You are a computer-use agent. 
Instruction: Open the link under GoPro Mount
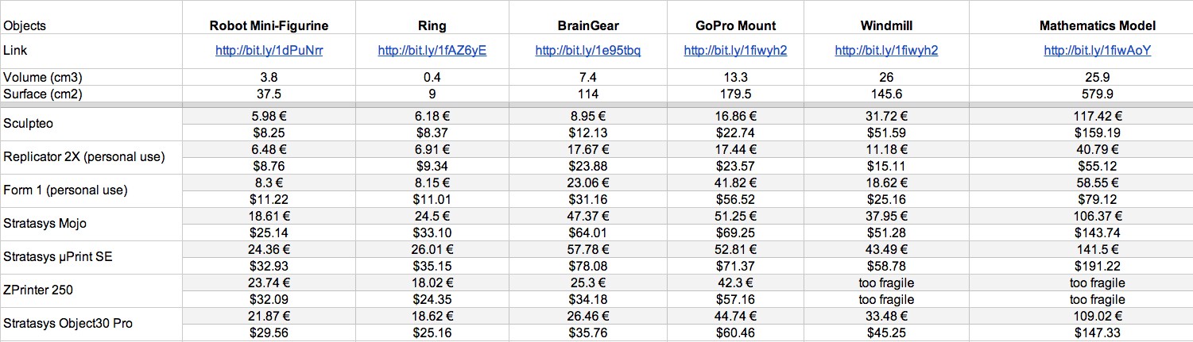pyautogui.click(x=735, y=51)
